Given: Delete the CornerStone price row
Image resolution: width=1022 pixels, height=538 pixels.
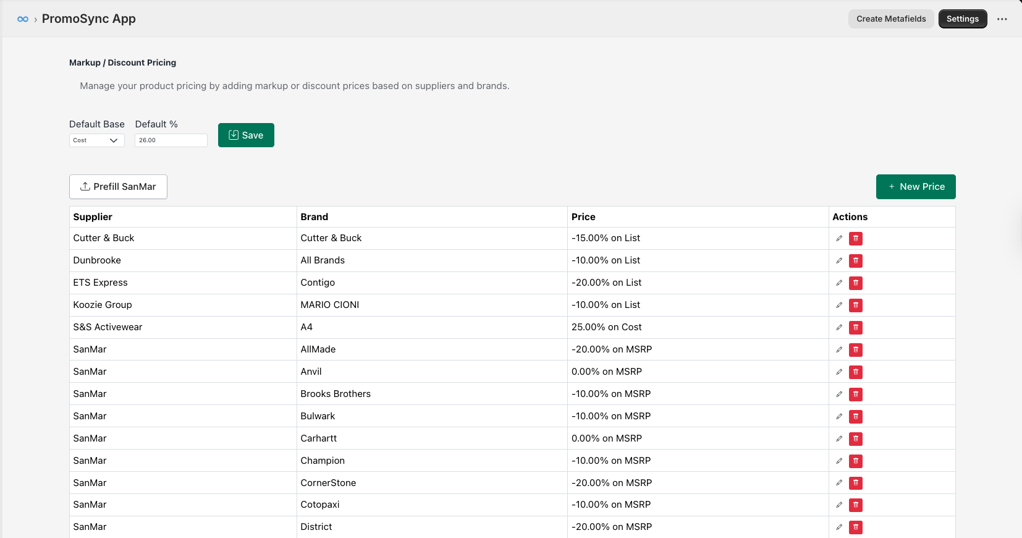Looking at the screenshot, I should (856, 483).
